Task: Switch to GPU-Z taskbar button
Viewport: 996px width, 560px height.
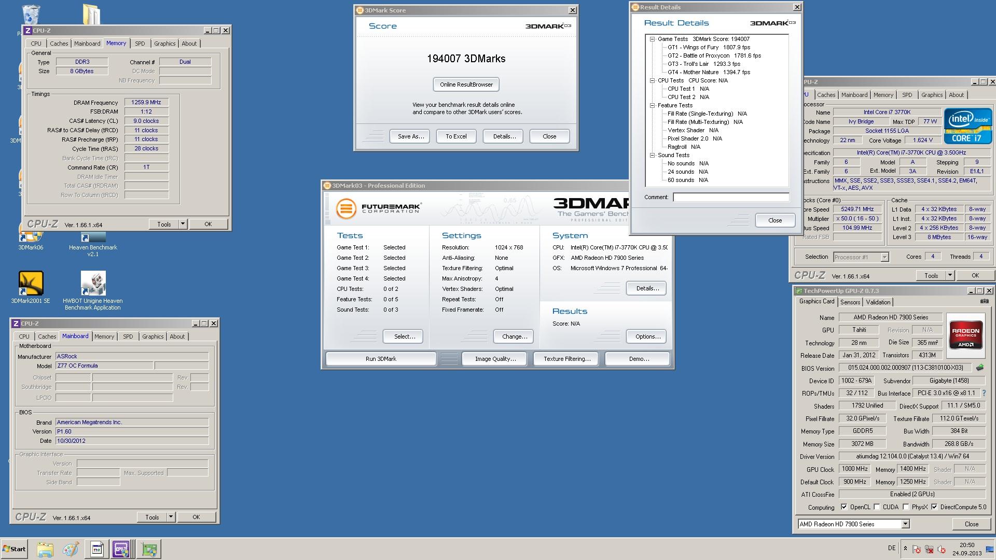Action: click(150, 549)
